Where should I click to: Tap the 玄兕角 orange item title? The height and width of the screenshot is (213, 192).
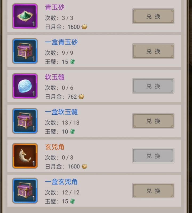[54, 147]
